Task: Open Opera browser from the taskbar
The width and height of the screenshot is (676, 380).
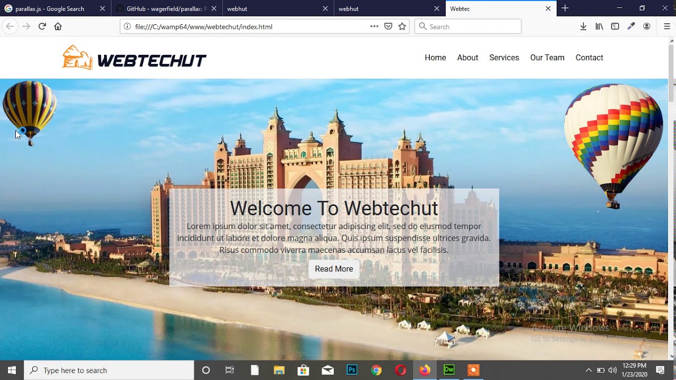Action: pos(400,370)
